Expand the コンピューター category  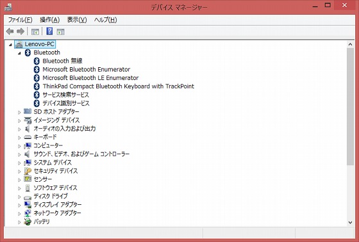point(19,146)
